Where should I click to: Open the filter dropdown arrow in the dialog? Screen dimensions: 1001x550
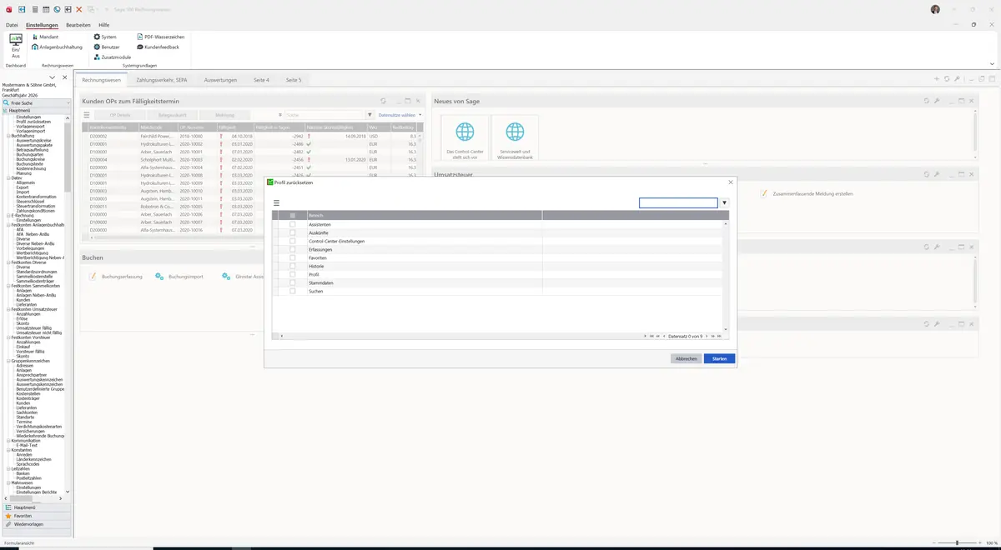[x=725, y=202]
